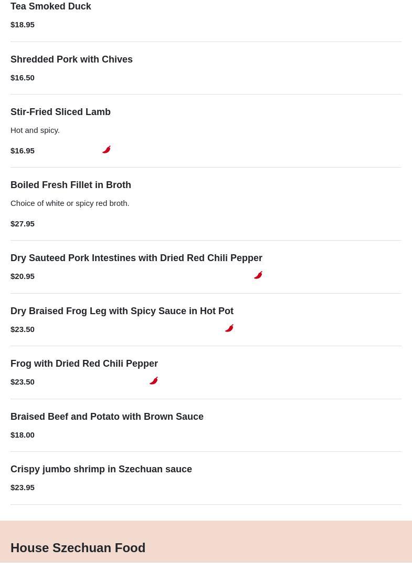This screenshot has width=412, height=580.
Task: Open Braised Beef and Potato dish
Action: 107,417
